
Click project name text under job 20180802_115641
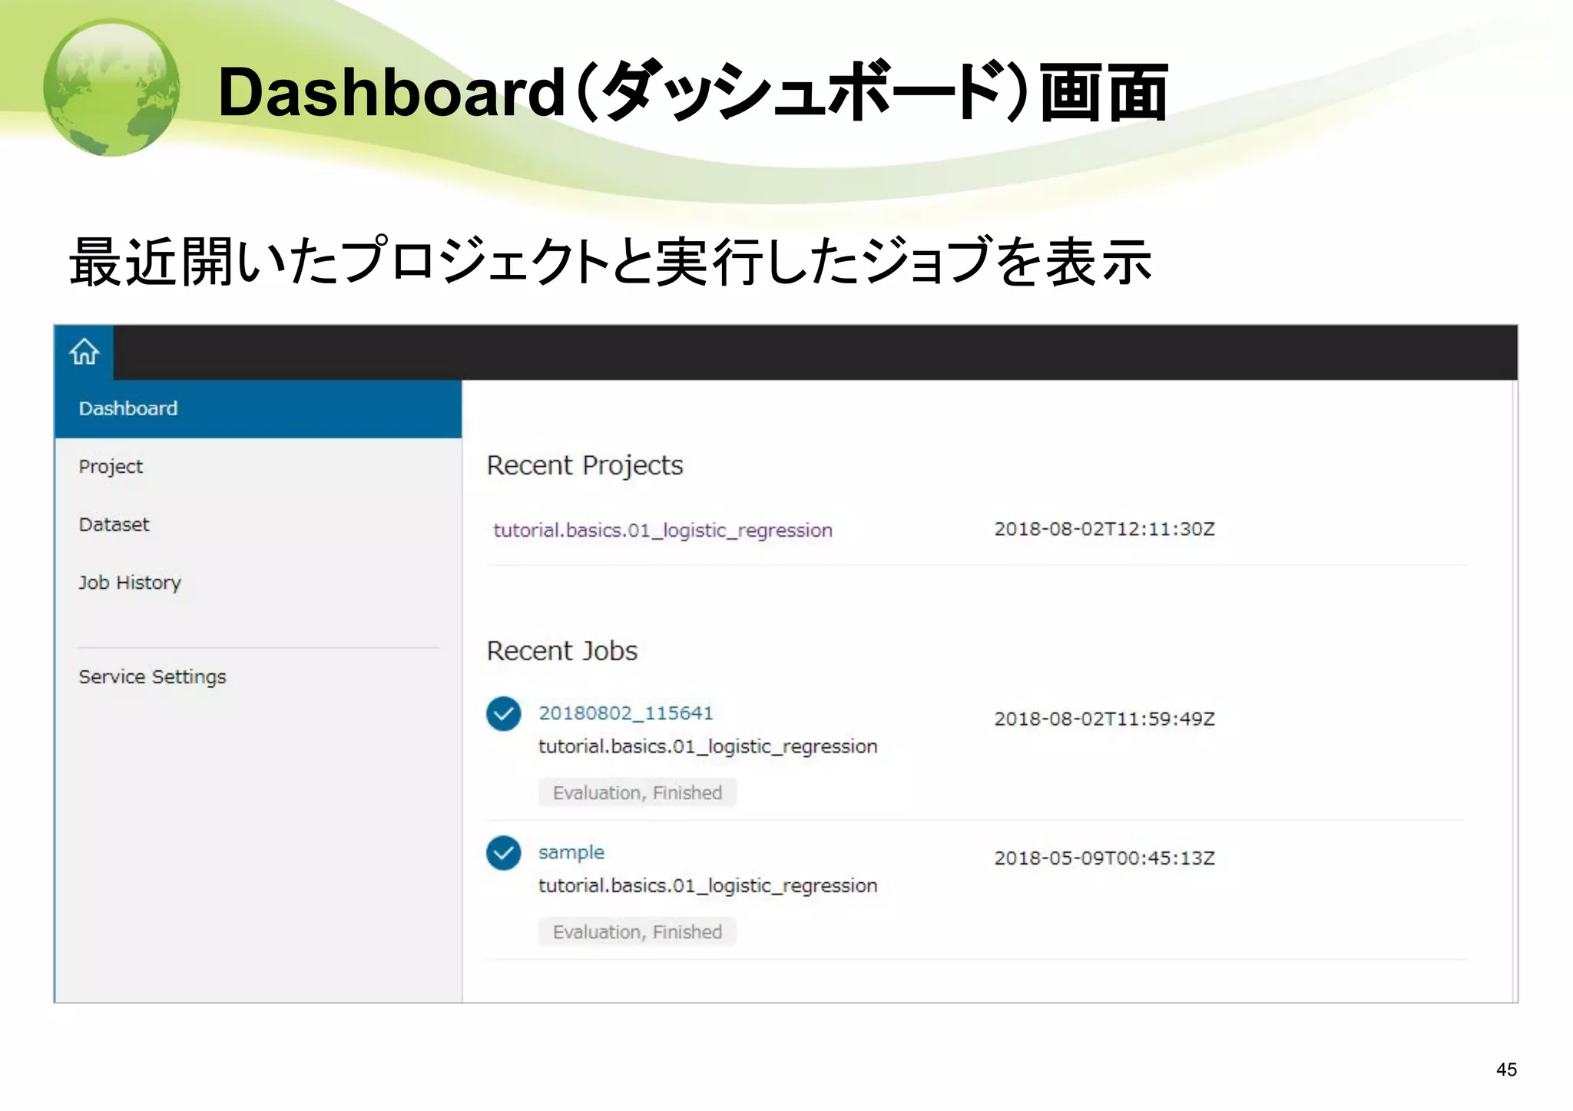point(707,746)
